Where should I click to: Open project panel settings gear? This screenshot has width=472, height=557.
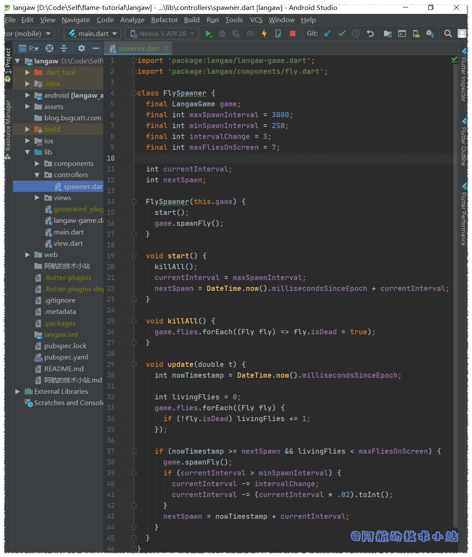(x=81, y=48)
